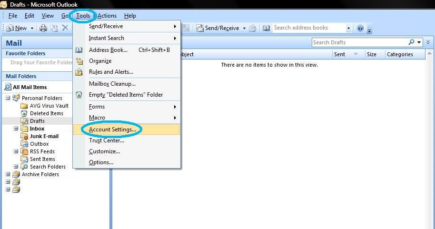Click the Search Drafts input field
Image resolution: width=435 pixels, height=229 pixels.
[359, 42]
